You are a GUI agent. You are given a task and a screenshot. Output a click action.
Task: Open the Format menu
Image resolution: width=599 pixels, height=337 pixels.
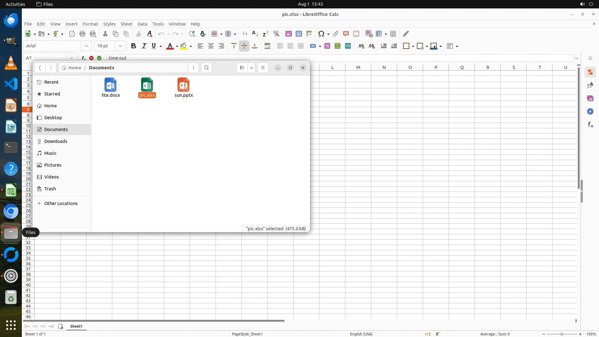coord(90,24)
